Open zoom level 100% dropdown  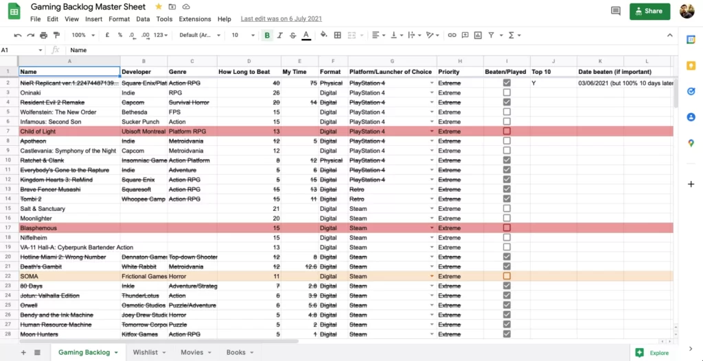pyautogui.click(x=83, y=35)
